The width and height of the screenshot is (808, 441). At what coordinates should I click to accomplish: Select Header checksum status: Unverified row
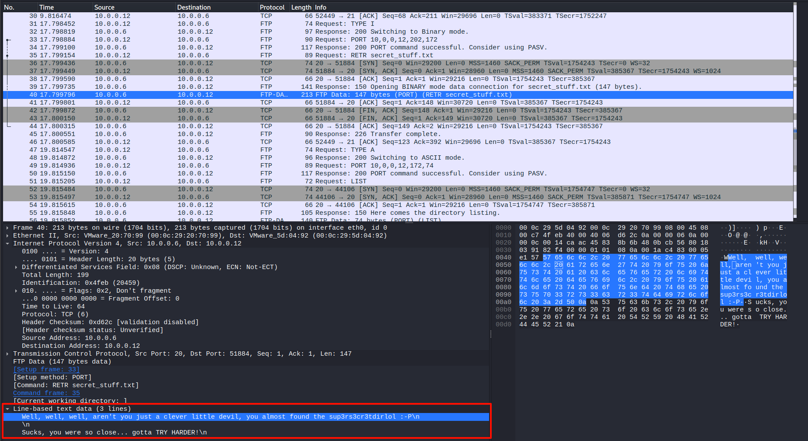click(246, 330)
